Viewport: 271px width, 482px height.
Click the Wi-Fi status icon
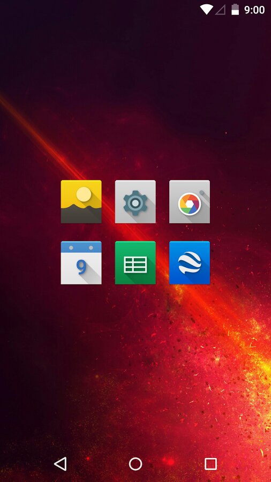coord(207,10)
